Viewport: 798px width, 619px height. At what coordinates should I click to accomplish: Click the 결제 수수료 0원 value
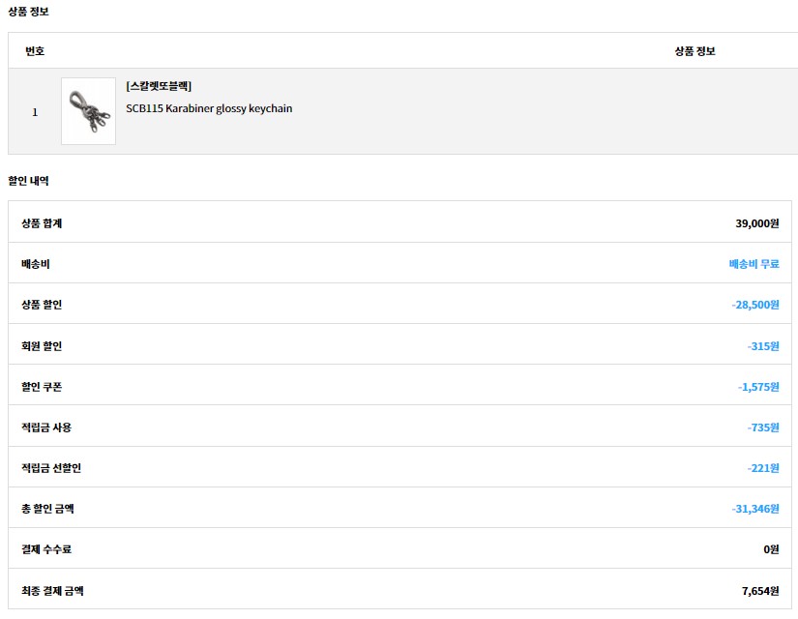(770, 549)
